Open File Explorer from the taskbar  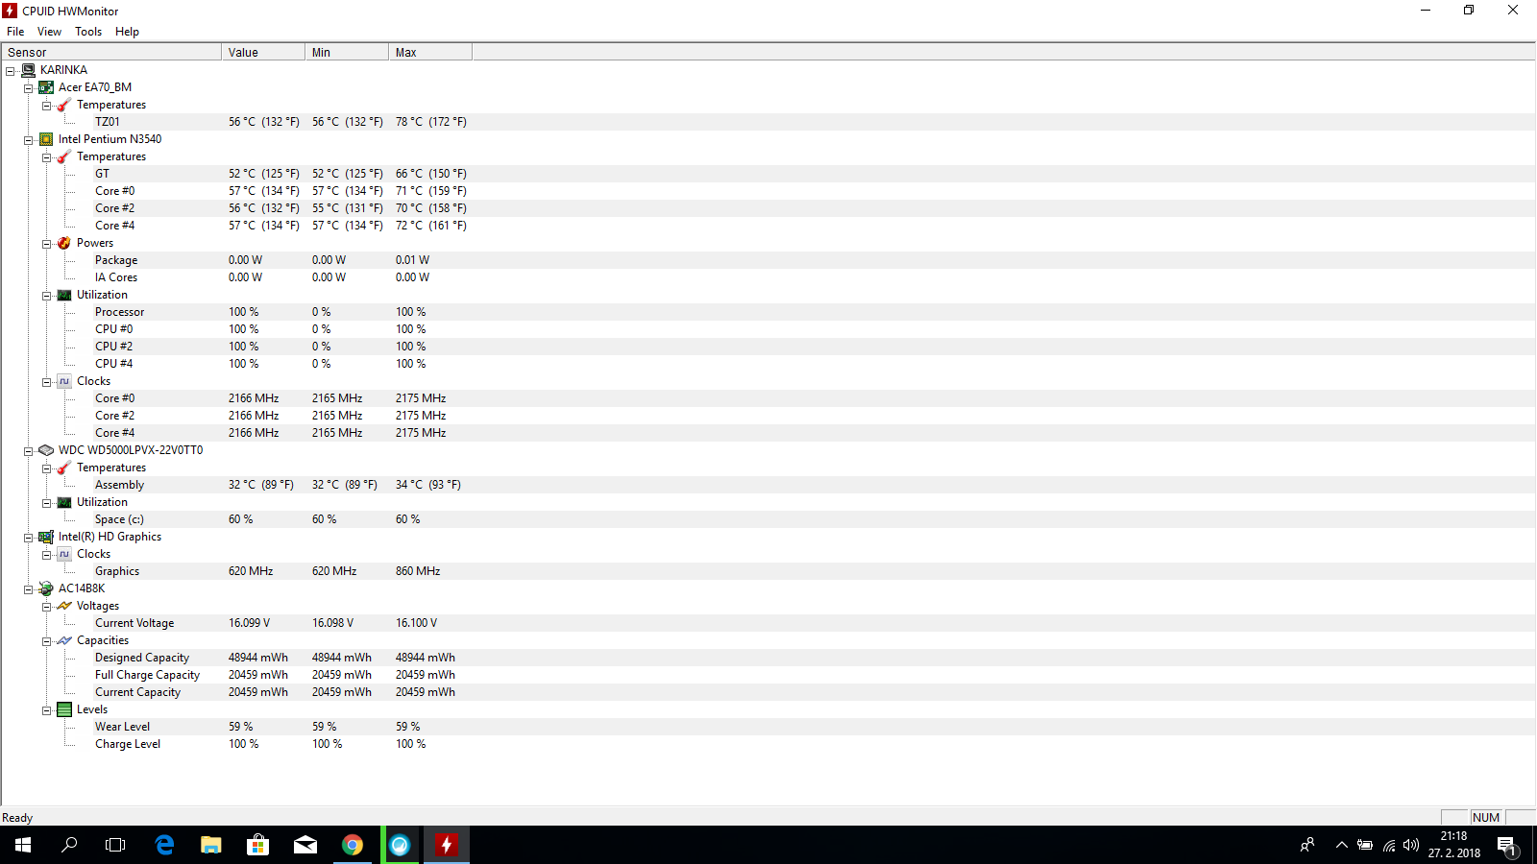coord(210,845)
